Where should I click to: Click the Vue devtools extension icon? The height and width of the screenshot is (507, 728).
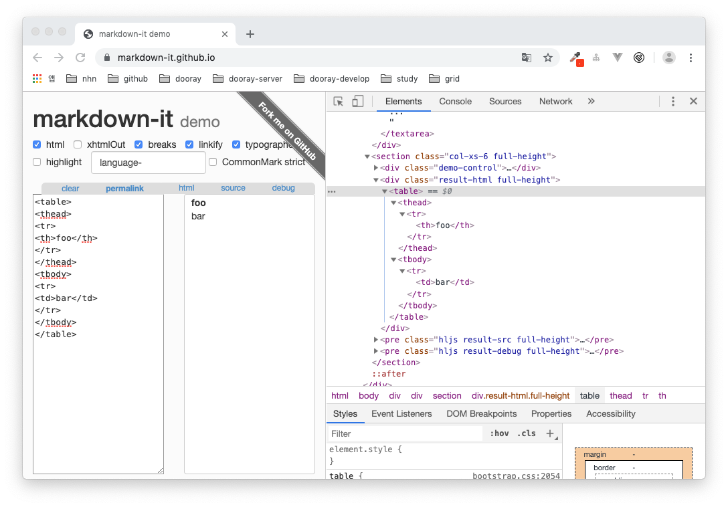pyautogui.click(x=617, y=58)
